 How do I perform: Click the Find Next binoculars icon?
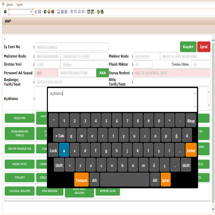[x=66, y=12]
